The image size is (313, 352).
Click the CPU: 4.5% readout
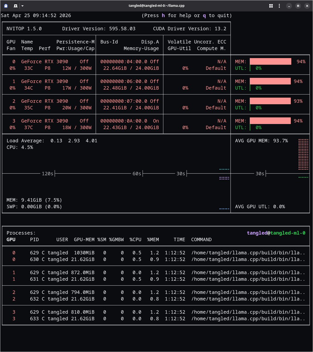tap(20, 148)
